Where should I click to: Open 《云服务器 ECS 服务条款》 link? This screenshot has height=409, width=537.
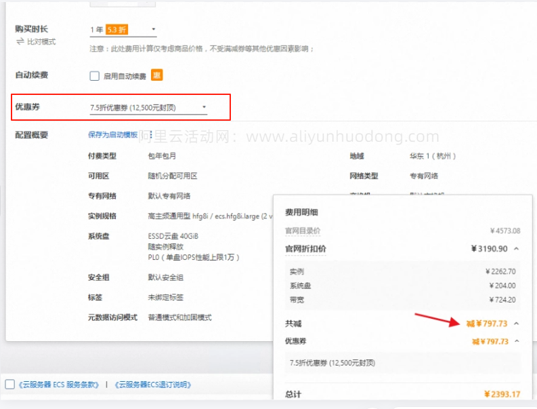(x=58, y=385)
